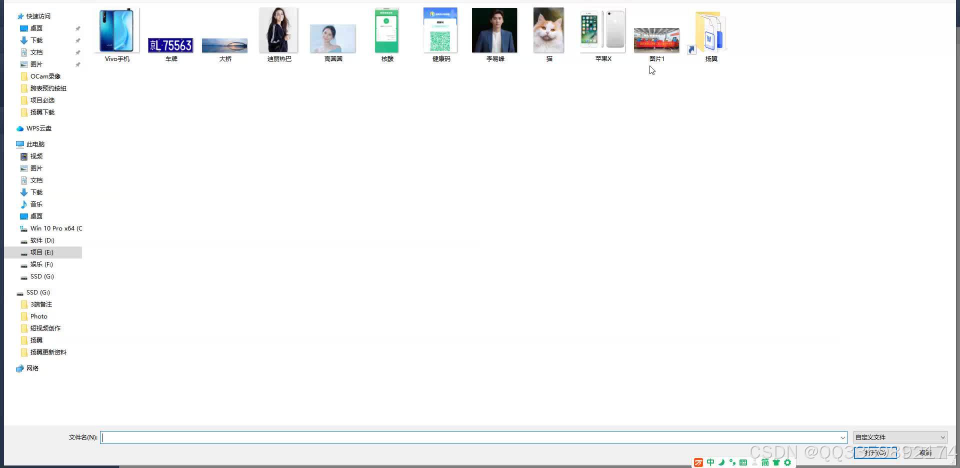Select the 高圆圆 photo file

333,43
